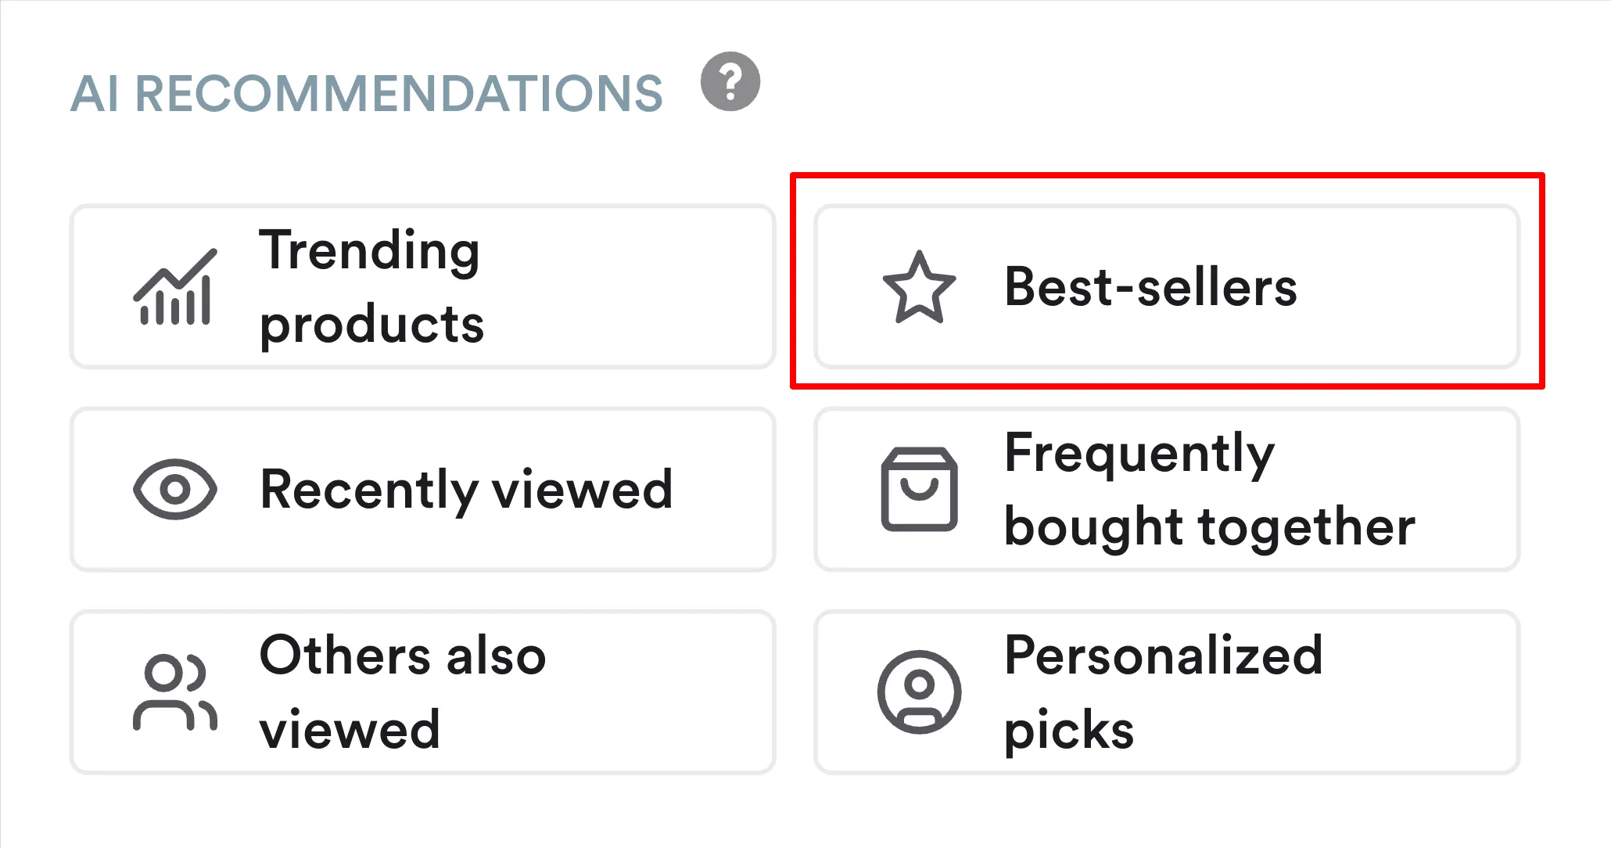The height and width of the screenshot is (848, 1611).
Task: Click the trending chart icon
Action: point(174,288)
